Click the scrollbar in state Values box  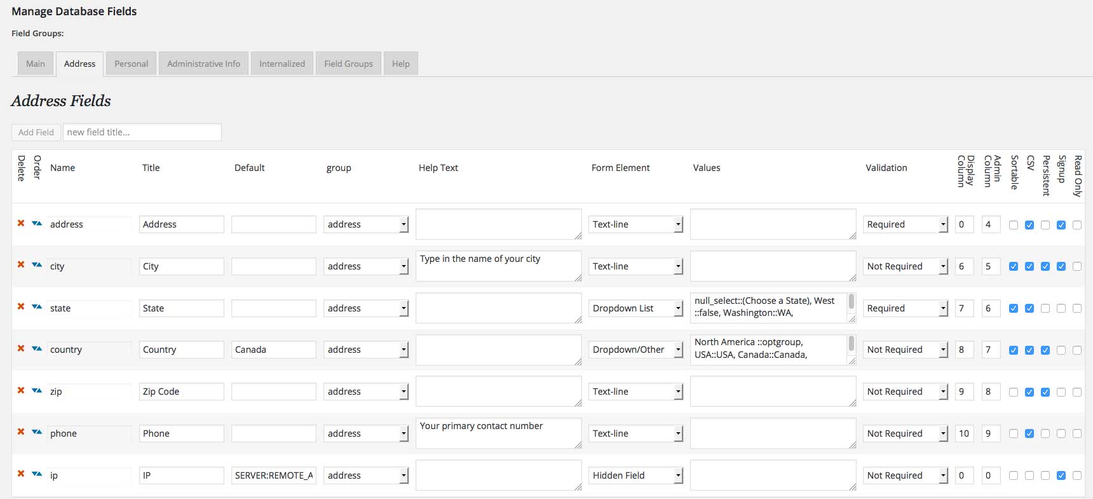(852, 302)
